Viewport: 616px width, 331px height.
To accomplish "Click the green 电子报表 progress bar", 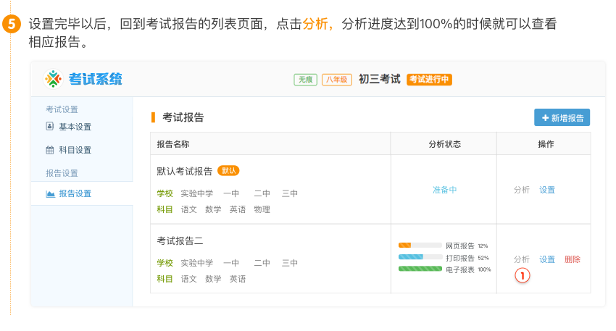I will click(x=420, y=269).
